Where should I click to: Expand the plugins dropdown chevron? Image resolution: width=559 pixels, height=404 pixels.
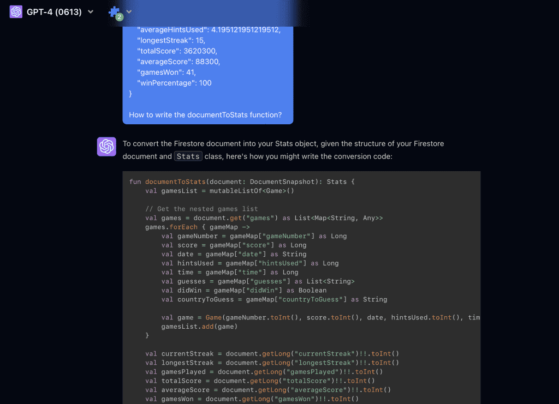(x=128, y=12)
